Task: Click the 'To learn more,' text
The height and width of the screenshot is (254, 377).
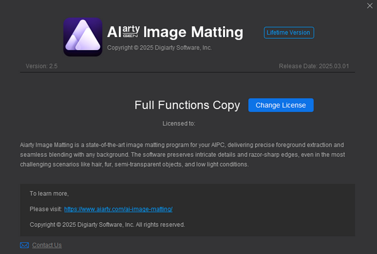Action: click(49, 193)
